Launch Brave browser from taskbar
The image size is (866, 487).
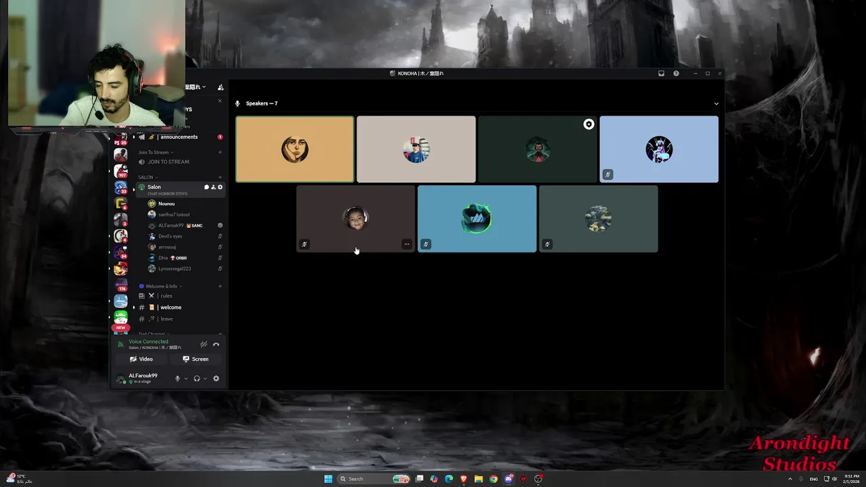463,479
